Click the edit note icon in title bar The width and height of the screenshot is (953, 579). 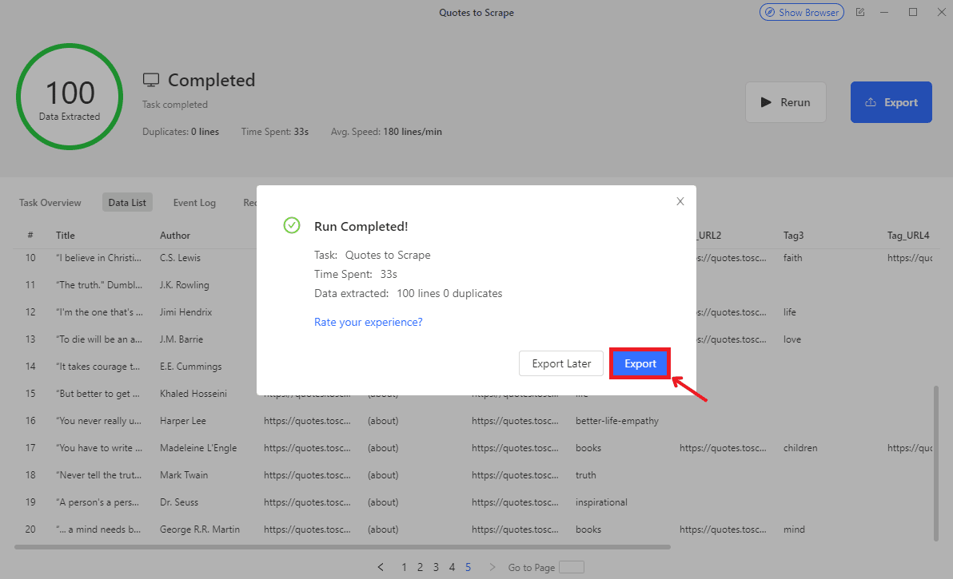pos(860,13)
